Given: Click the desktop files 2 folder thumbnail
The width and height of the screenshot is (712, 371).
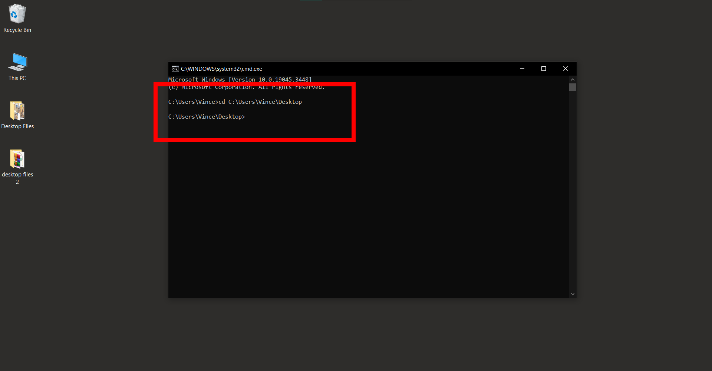Looking at the screenshot, I should [x=17, y=159].
